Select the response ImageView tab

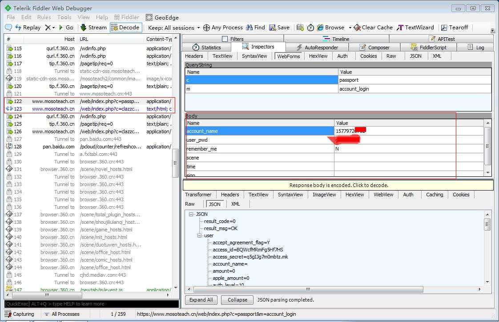click(x=324, y=195)
